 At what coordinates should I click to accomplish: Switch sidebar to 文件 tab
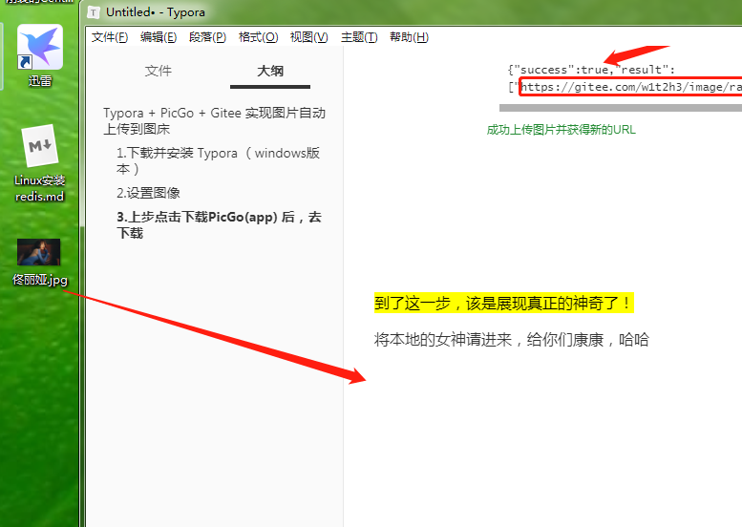point(159,71)
